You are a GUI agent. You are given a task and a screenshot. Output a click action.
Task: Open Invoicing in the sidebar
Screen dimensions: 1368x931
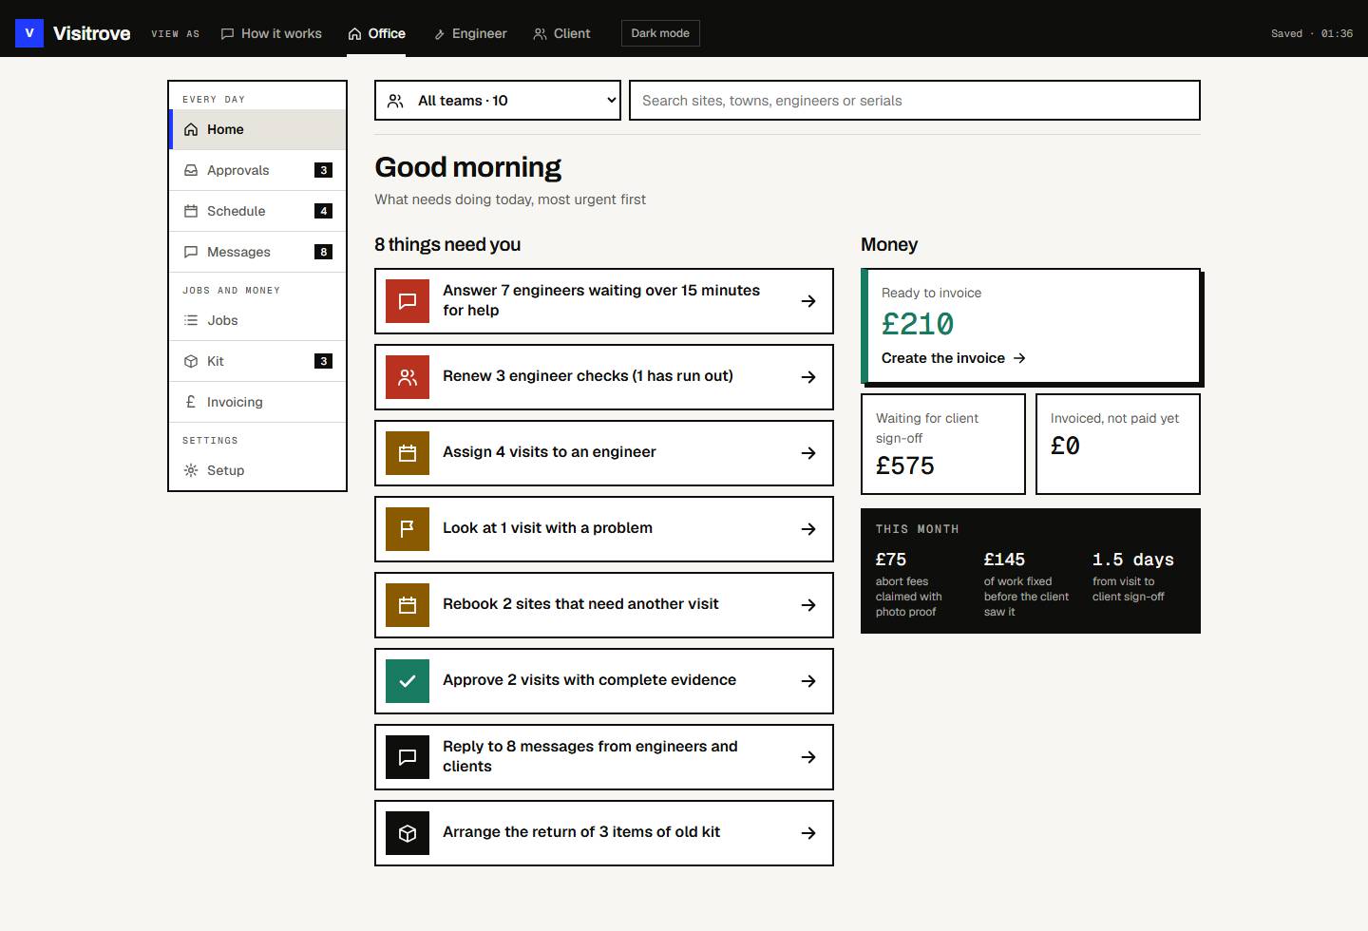pyautogui.click(x=257, y=402)
